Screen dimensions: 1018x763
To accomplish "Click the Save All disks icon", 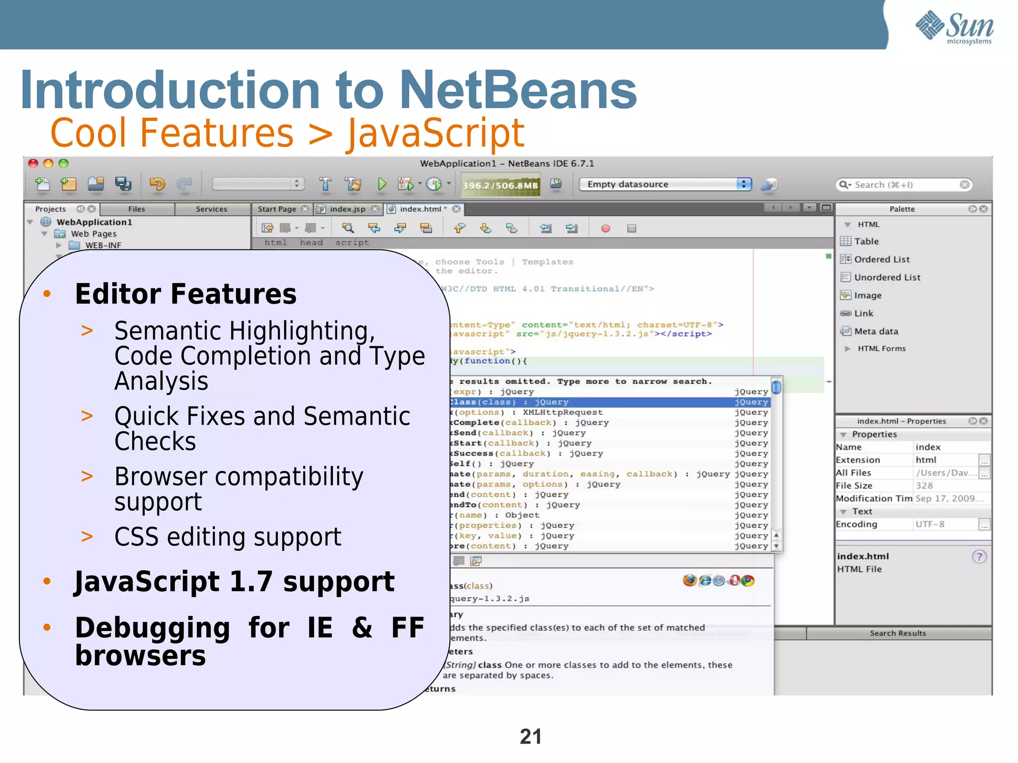I will tap(123, 184).
